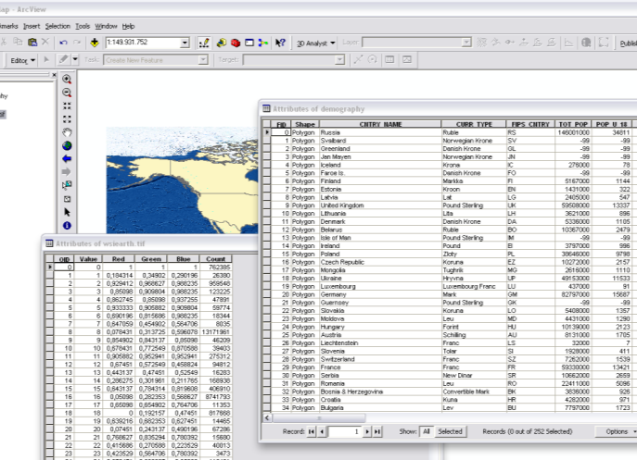
Task: Jump to first record in demography table
Action: pos(312,431)
